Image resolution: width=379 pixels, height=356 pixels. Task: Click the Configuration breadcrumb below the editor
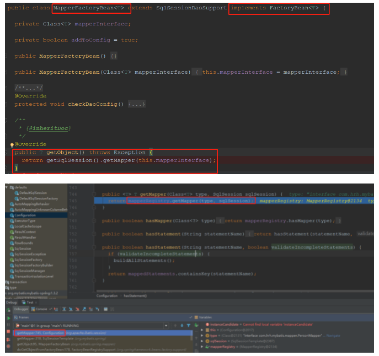(107, 296)
